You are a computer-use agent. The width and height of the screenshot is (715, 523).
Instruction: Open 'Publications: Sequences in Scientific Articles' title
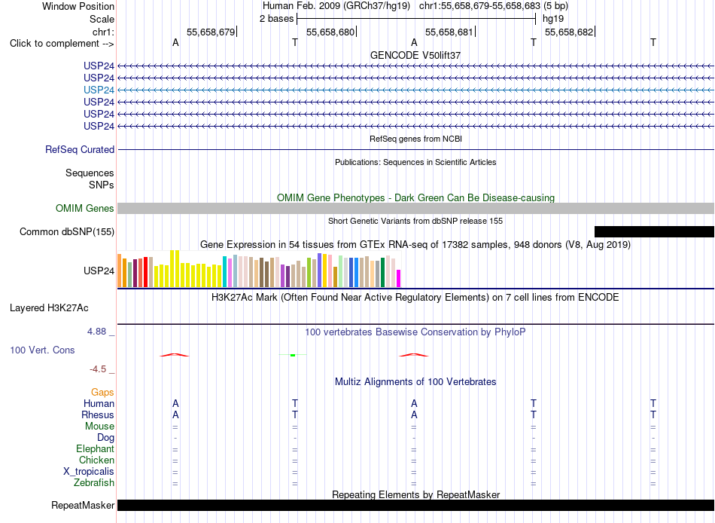pos(415,162)
